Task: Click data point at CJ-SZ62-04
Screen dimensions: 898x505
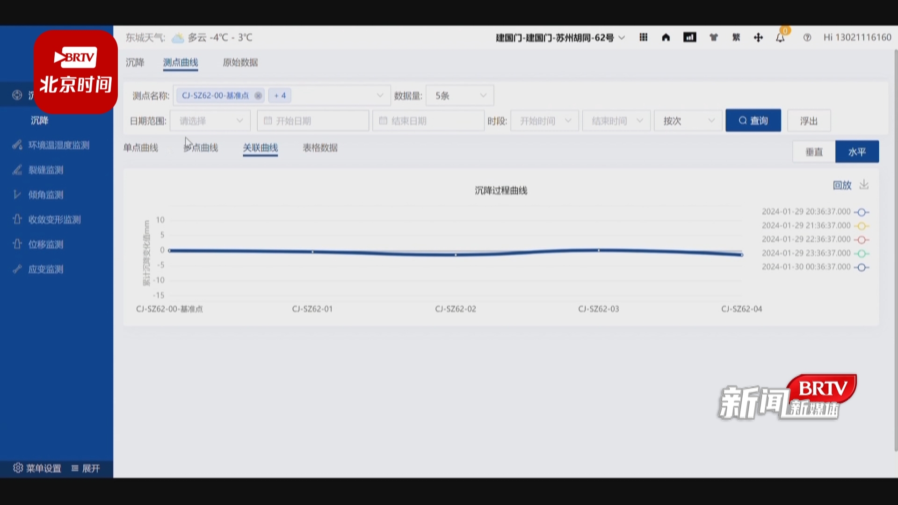Action: (742, 255)
